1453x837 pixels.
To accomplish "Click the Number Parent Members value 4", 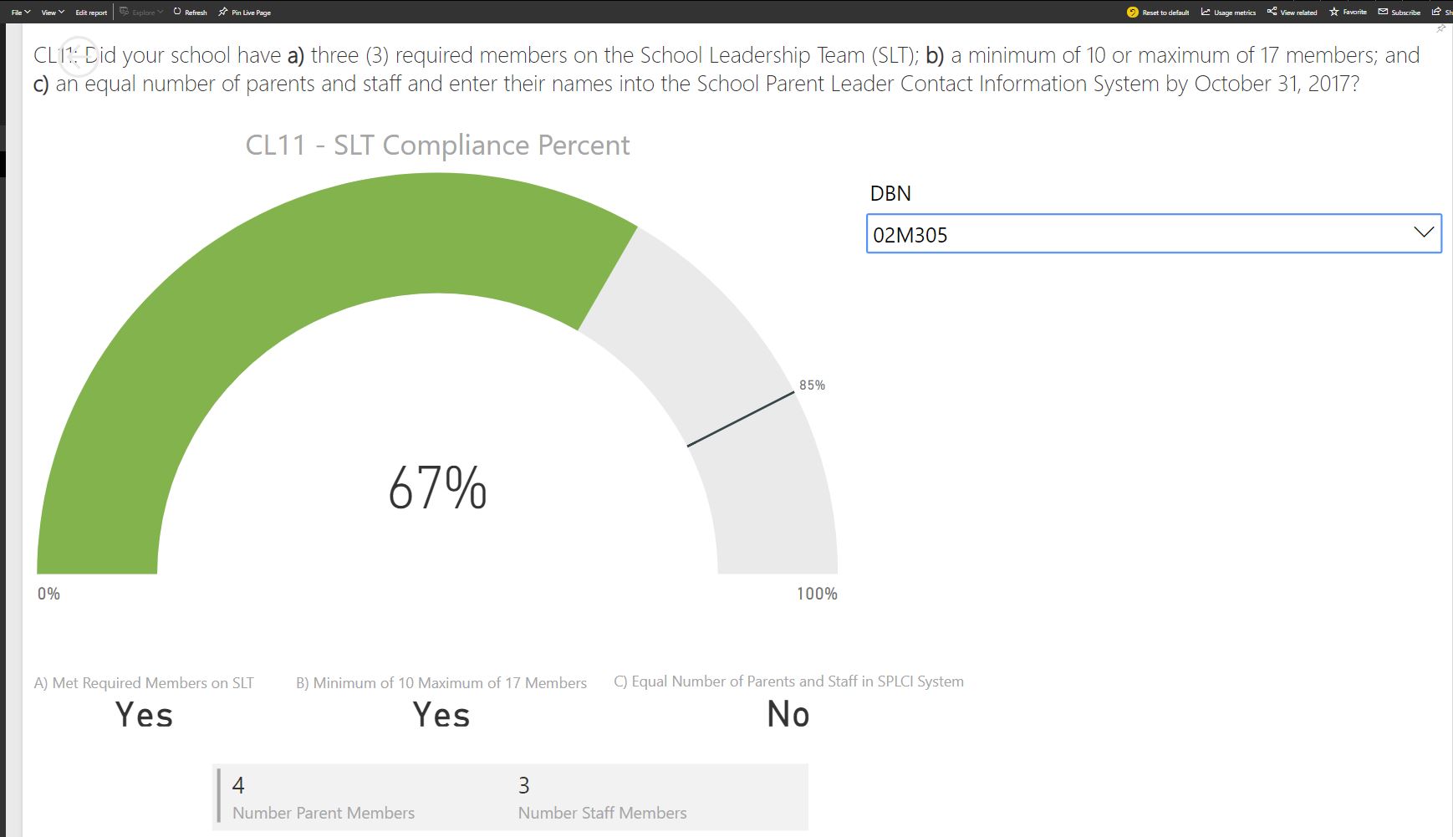I will point(238,785).
